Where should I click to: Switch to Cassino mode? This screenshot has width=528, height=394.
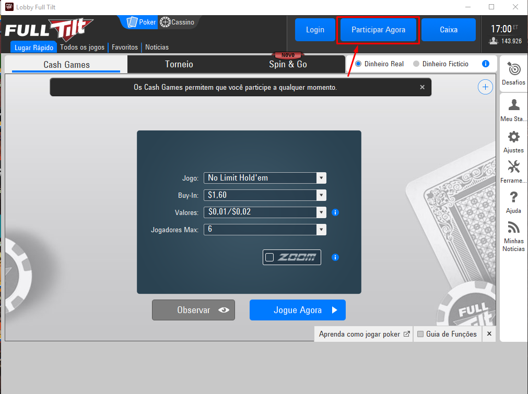pos(177,22)
